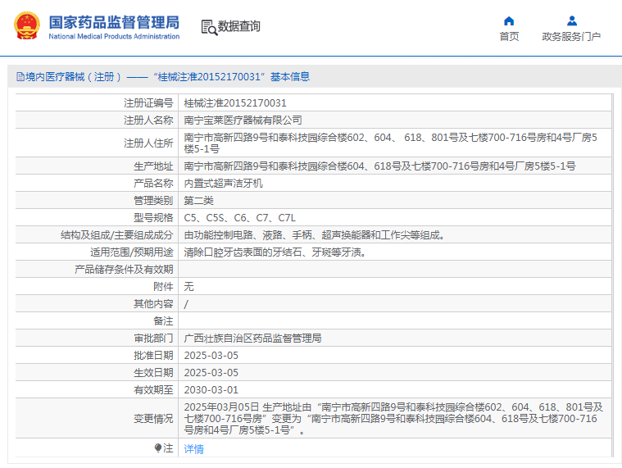This screenshot has width=622, height=468.
Task: Click the 注册人名称 label
Action: coord(148,120)
